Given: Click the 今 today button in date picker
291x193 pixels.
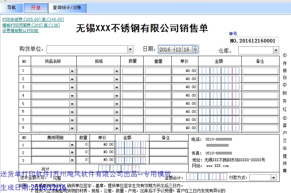Looking at the screenshot, I should tap(195, 49).
